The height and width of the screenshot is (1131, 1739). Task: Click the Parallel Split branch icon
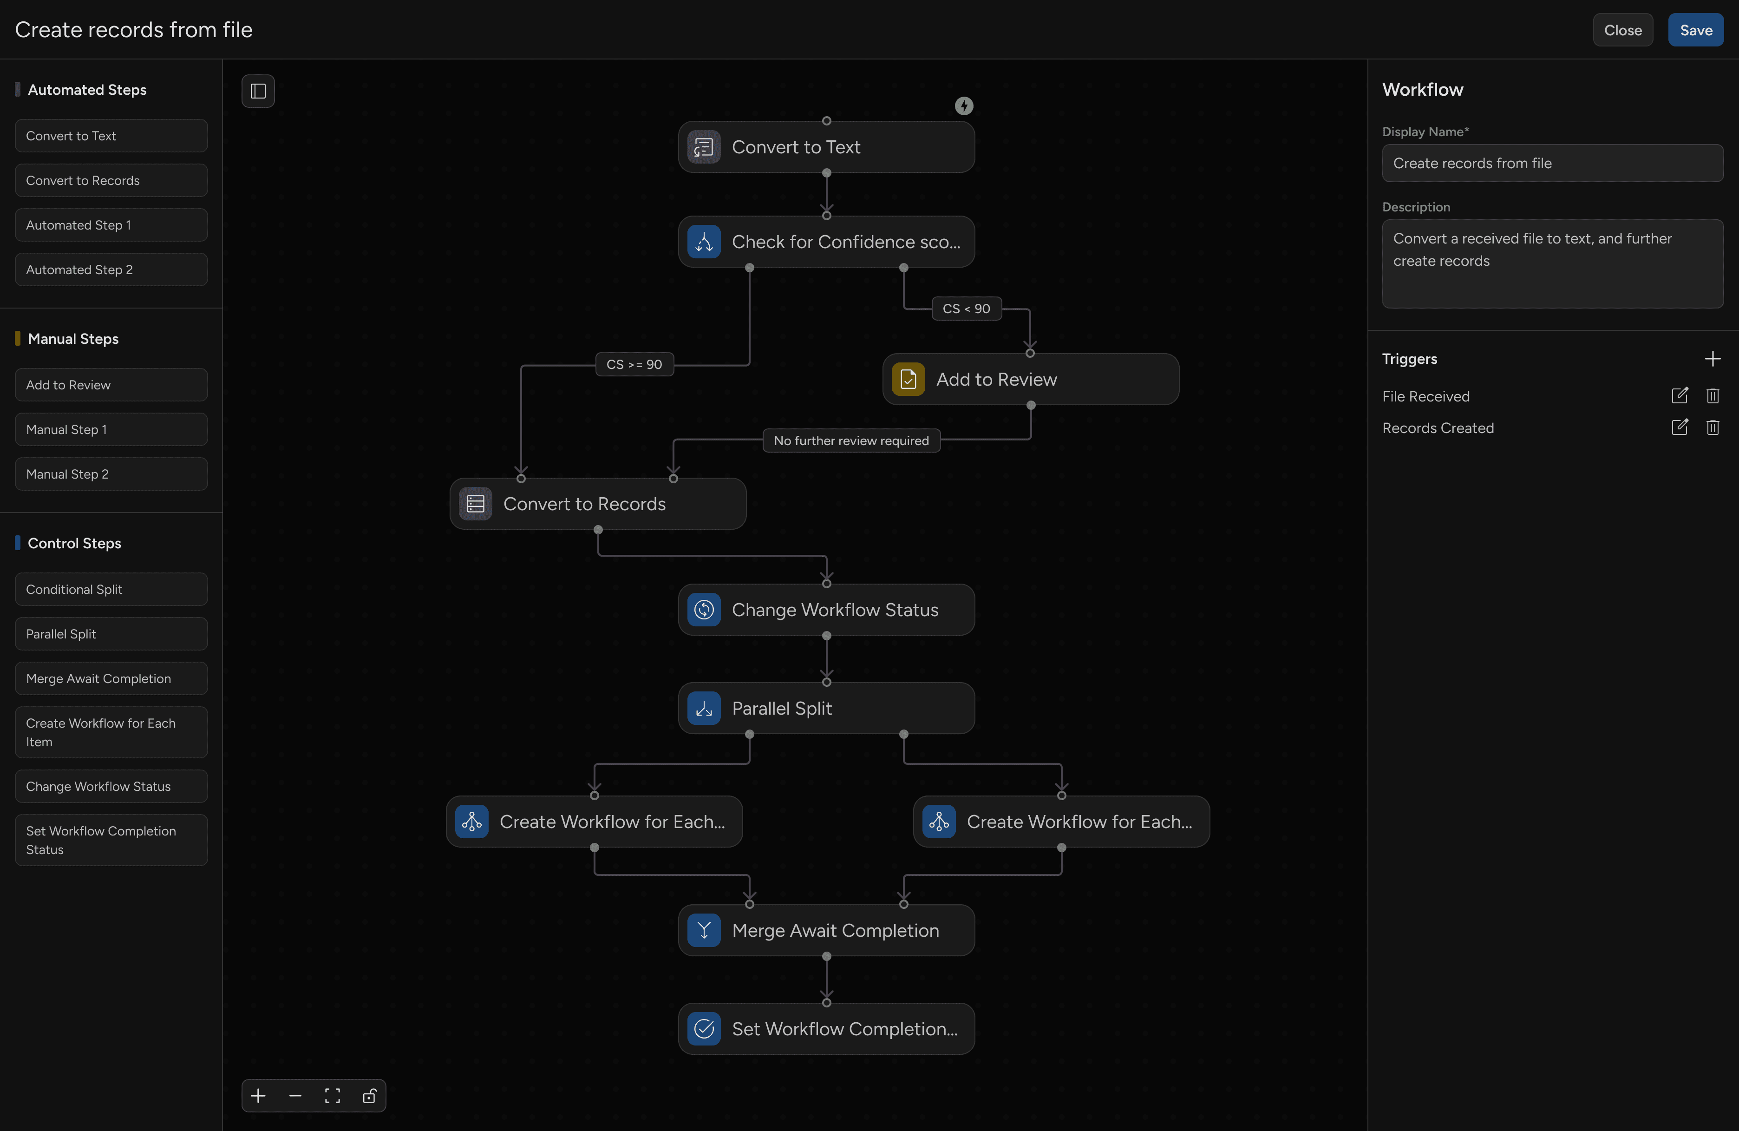[703, 708]
